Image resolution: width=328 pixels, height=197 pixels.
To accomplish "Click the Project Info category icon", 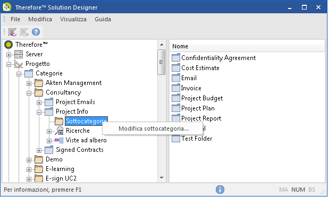I will point(49,112).
